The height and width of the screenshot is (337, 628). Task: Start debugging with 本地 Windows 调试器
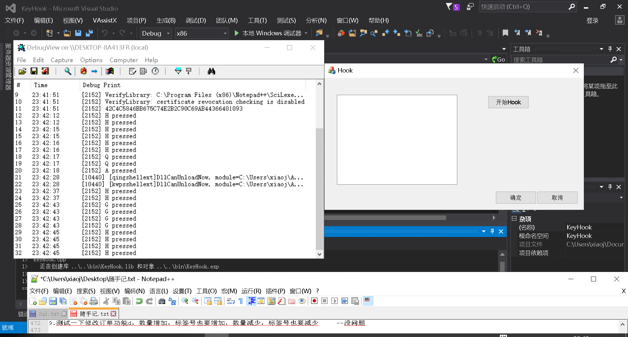268,33
